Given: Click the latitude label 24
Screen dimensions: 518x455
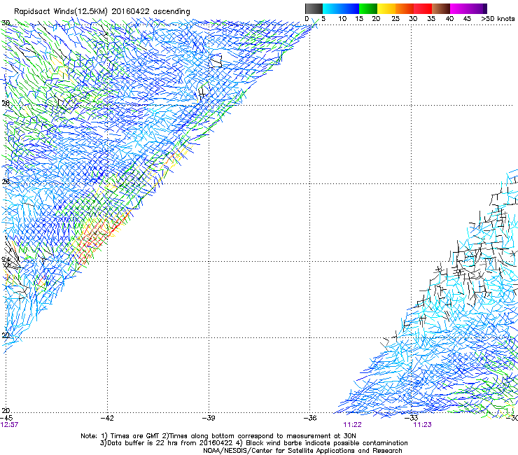Looking at the screenshot, I should point(6,260).
